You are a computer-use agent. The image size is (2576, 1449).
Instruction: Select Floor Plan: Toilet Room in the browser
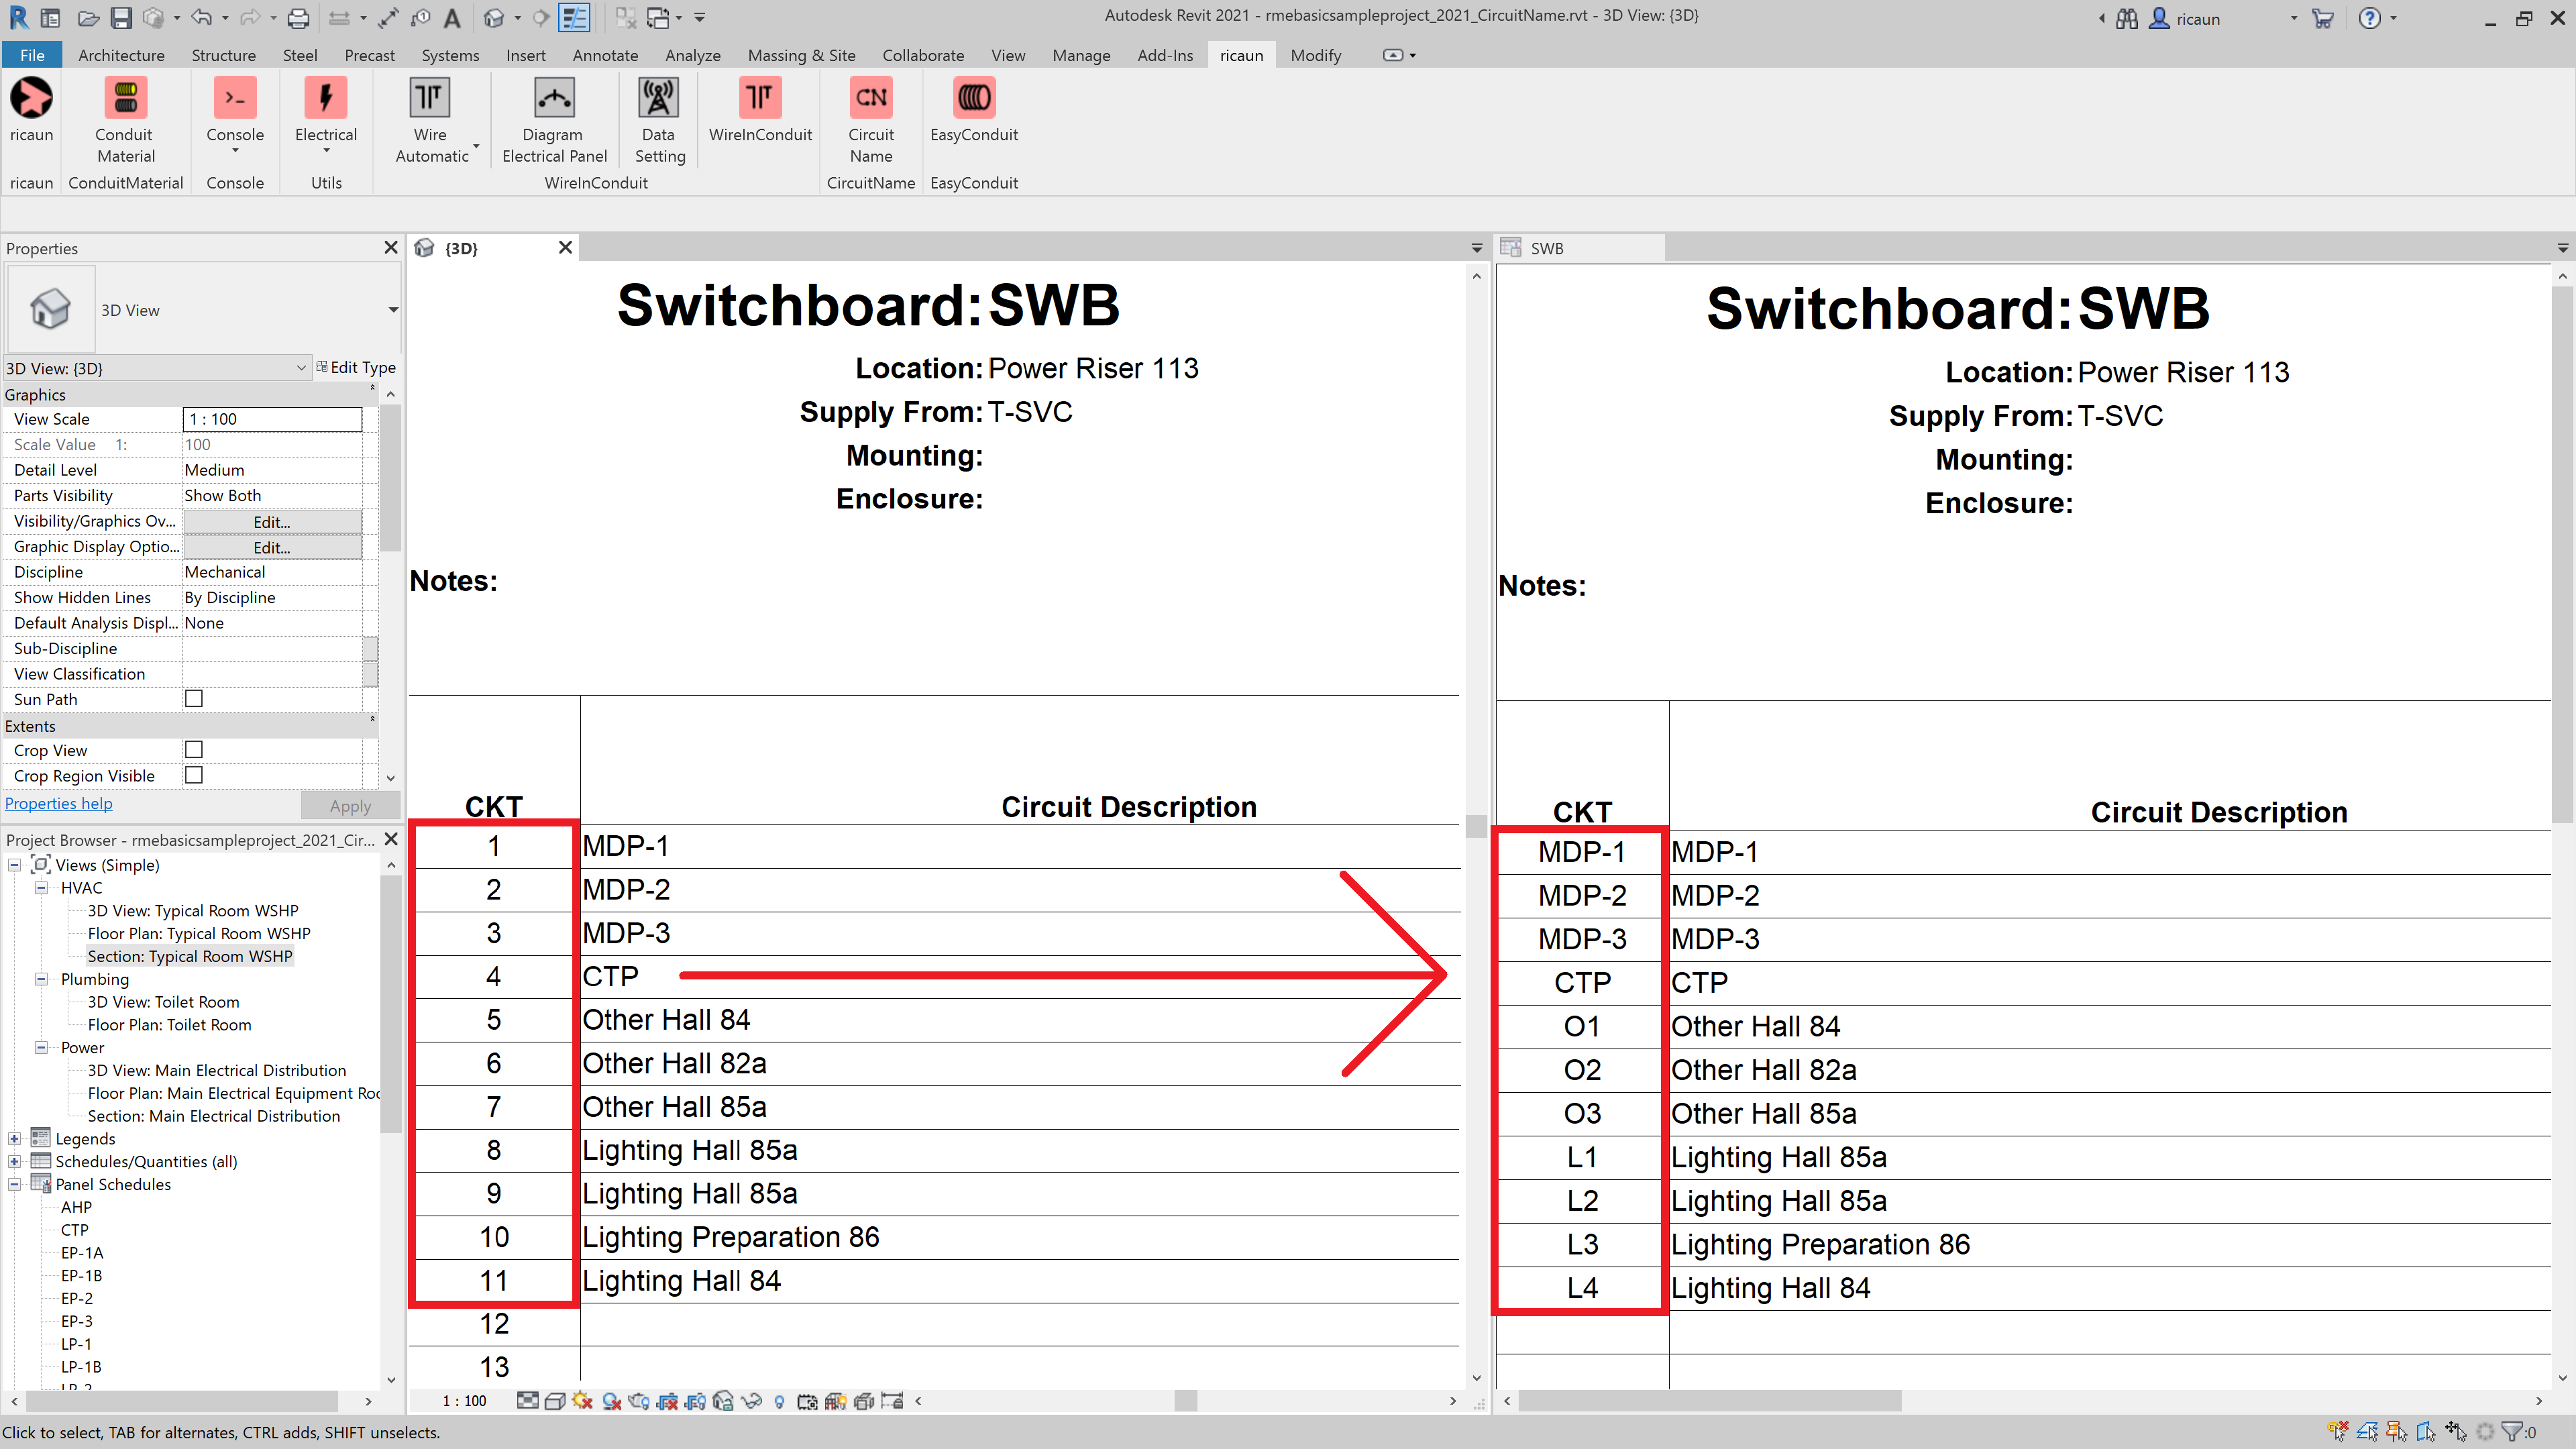coord(169,1025)
